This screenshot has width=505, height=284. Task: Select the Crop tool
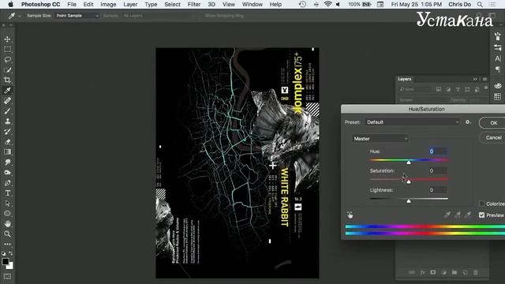click(x=7, y=80)
